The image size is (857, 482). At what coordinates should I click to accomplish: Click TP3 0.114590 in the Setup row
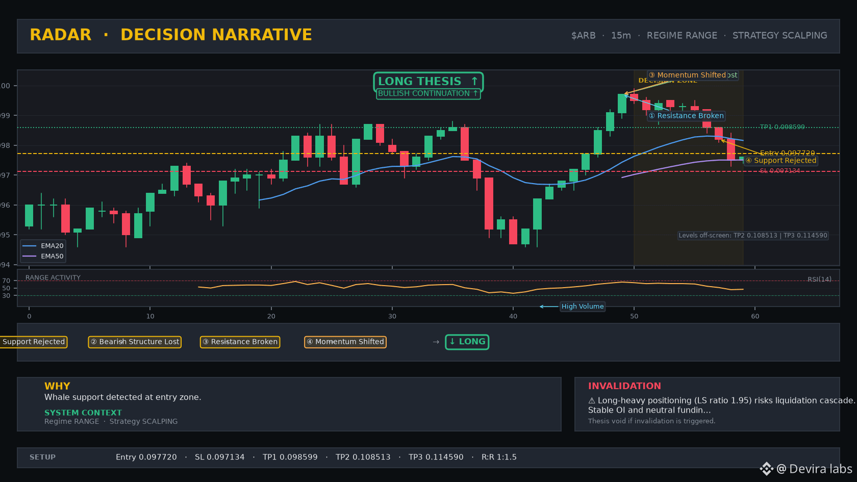436,457
